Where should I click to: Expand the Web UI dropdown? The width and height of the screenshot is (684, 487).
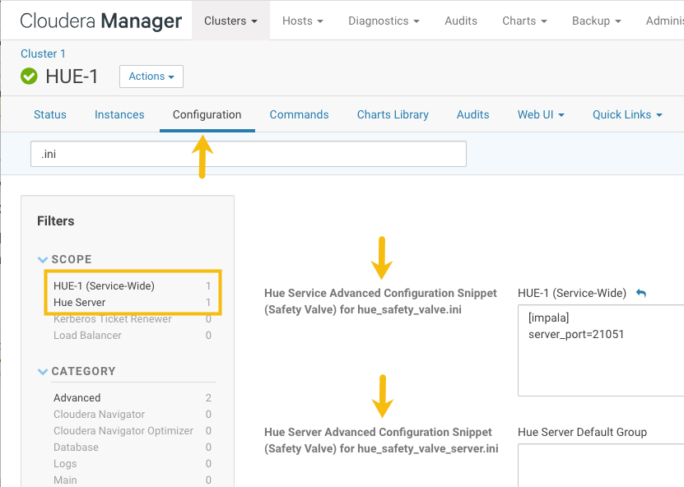tap(541, 114)
